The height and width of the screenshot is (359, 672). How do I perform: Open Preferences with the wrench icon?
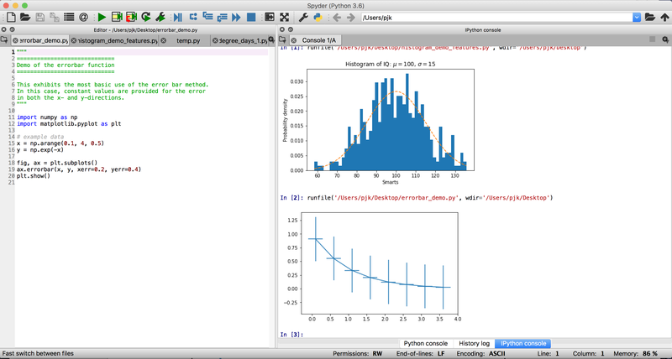(303, 17)
